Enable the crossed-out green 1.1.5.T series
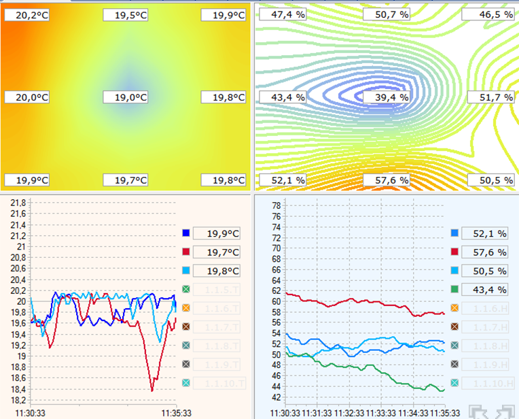This screenshot has height=419, width=519. (186, 290)
